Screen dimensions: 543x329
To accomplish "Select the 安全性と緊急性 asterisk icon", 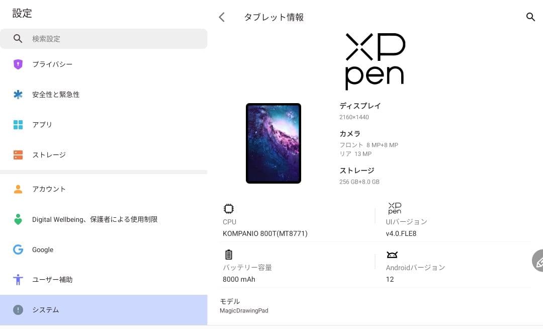I will (x=18, y=94).
